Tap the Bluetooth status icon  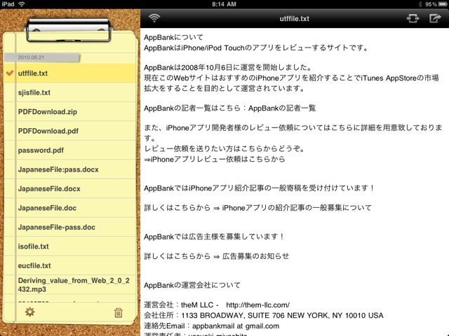(x=420, y=4)
